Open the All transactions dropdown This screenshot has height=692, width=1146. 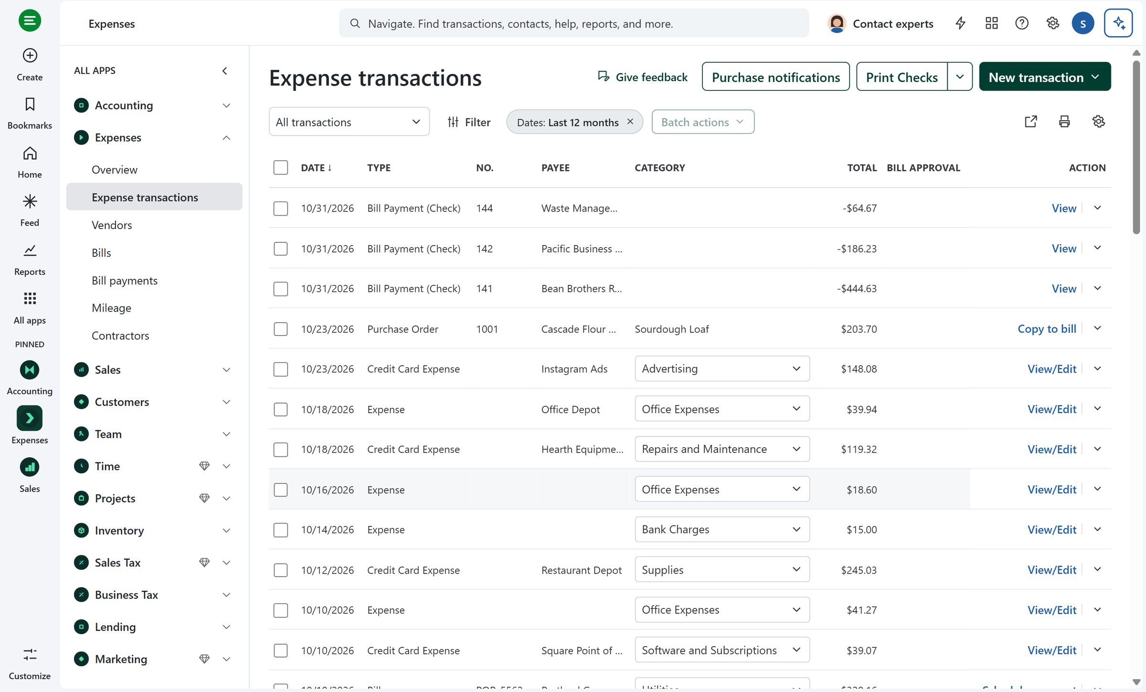coord(349,122)
